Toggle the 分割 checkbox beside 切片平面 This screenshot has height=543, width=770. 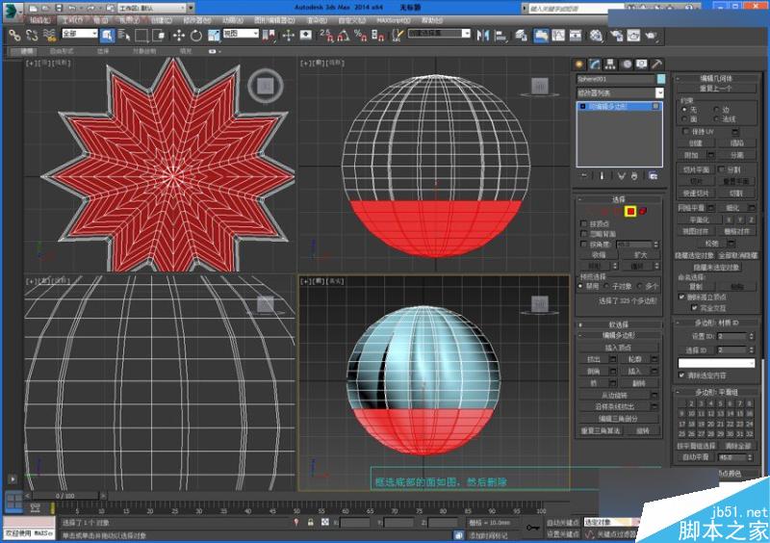tap(721, 169)
